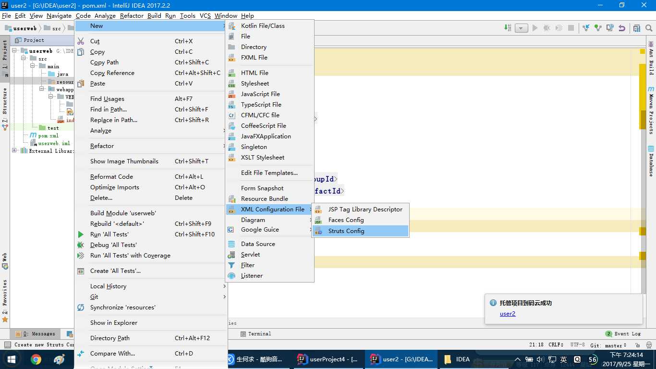
Task: Collapse the webapp folder node
Action: coord(41,89)
